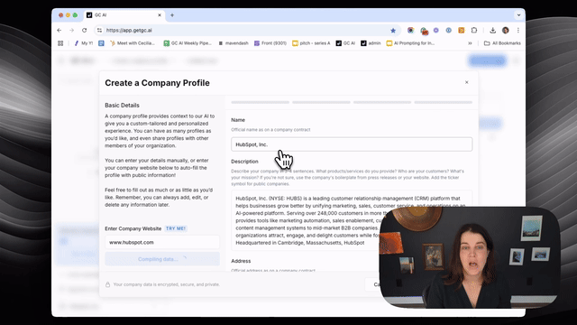This screenshot has height=325, width=577.
Task: Click the Name field with HubSpot, Inc.
Action: pos(352,144)
